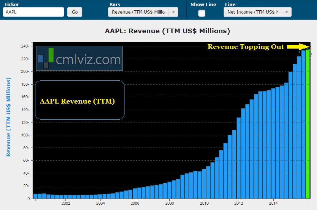This screenshot has height=210, width=317.
Task: Click the 60k y-axis label
Action: tap(26, 161)
